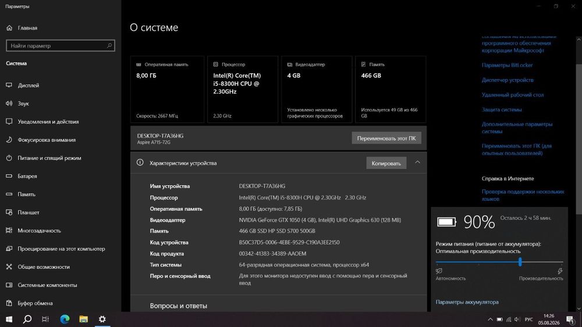Viewport: 582px width, 327px height.
Task: Click the Видеоадаптер 4 GB card
Action: (x=317, y=89)
